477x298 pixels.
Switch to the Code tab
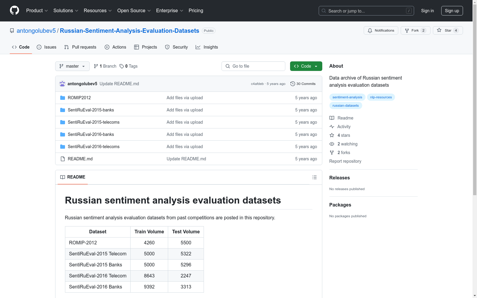click(x=21, y=47)
